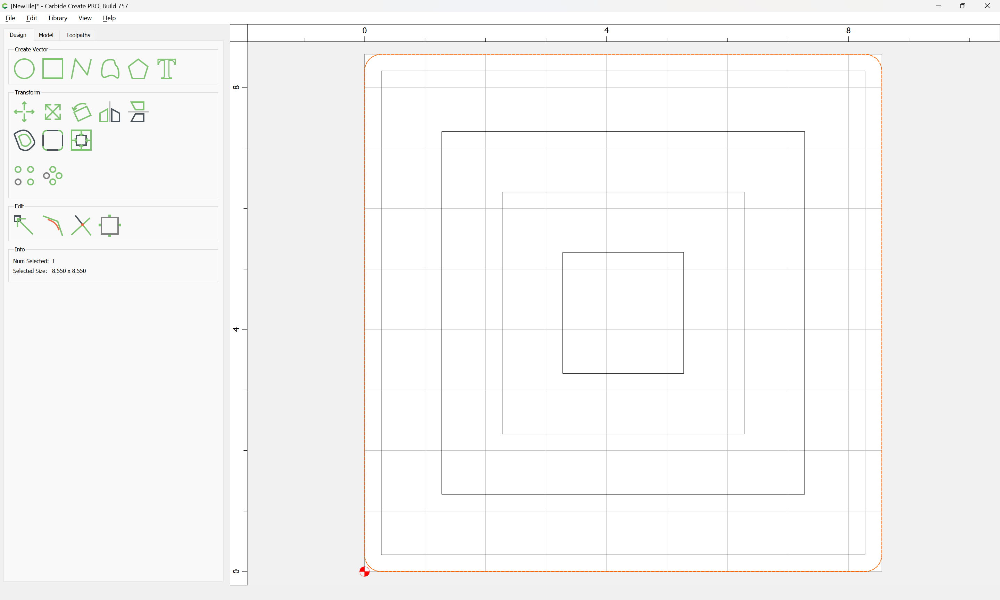1000x600 pixels.
Task: Switch to the Toolpaths tab
Action: pyautogui.click(x=78, y=35)
